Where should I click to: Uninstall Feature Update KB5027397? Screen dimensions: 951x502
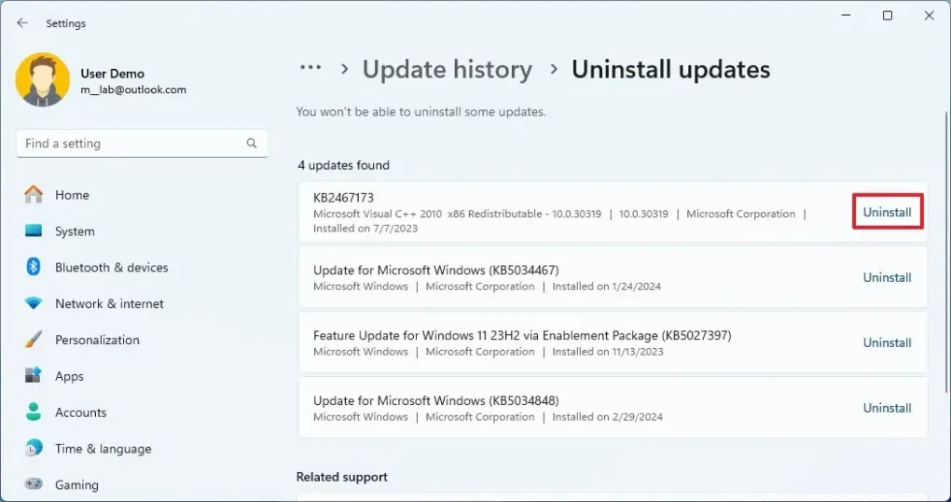pos(888,343)
